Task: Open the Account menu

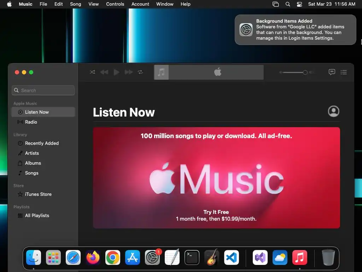Action: coord(140,4)
